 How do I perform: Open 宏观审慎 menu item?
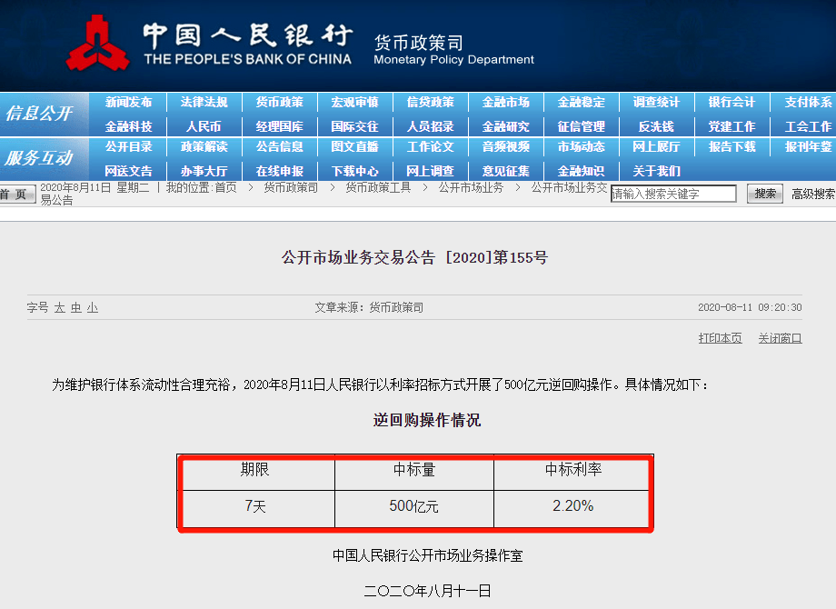point(354,102)
